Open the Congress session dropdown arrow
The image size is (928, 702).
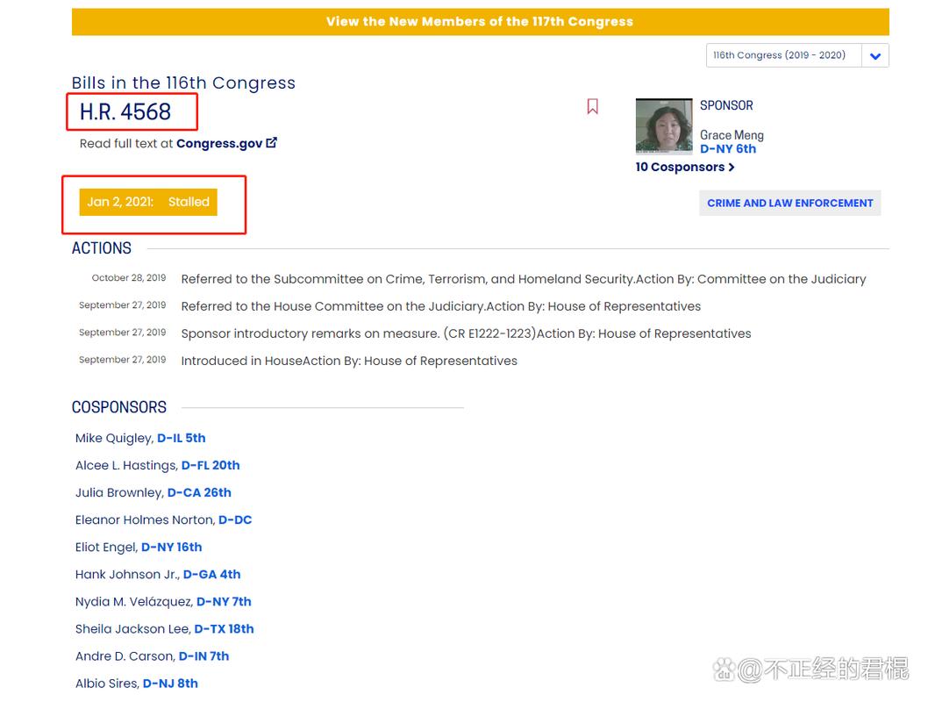874,56
